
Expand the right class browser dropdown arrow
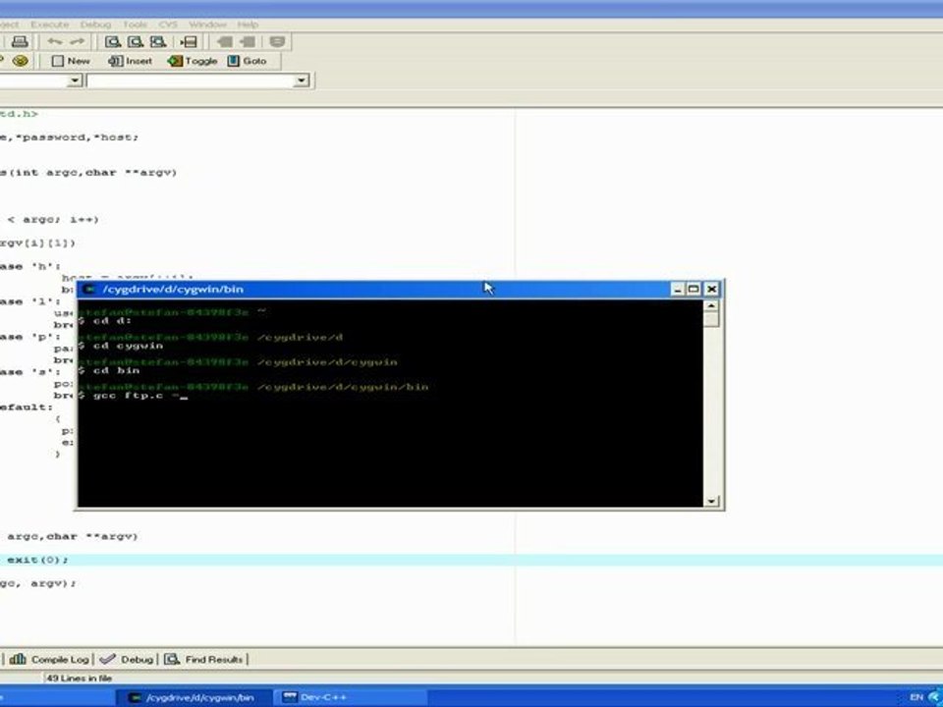click(x=302, y=81)
